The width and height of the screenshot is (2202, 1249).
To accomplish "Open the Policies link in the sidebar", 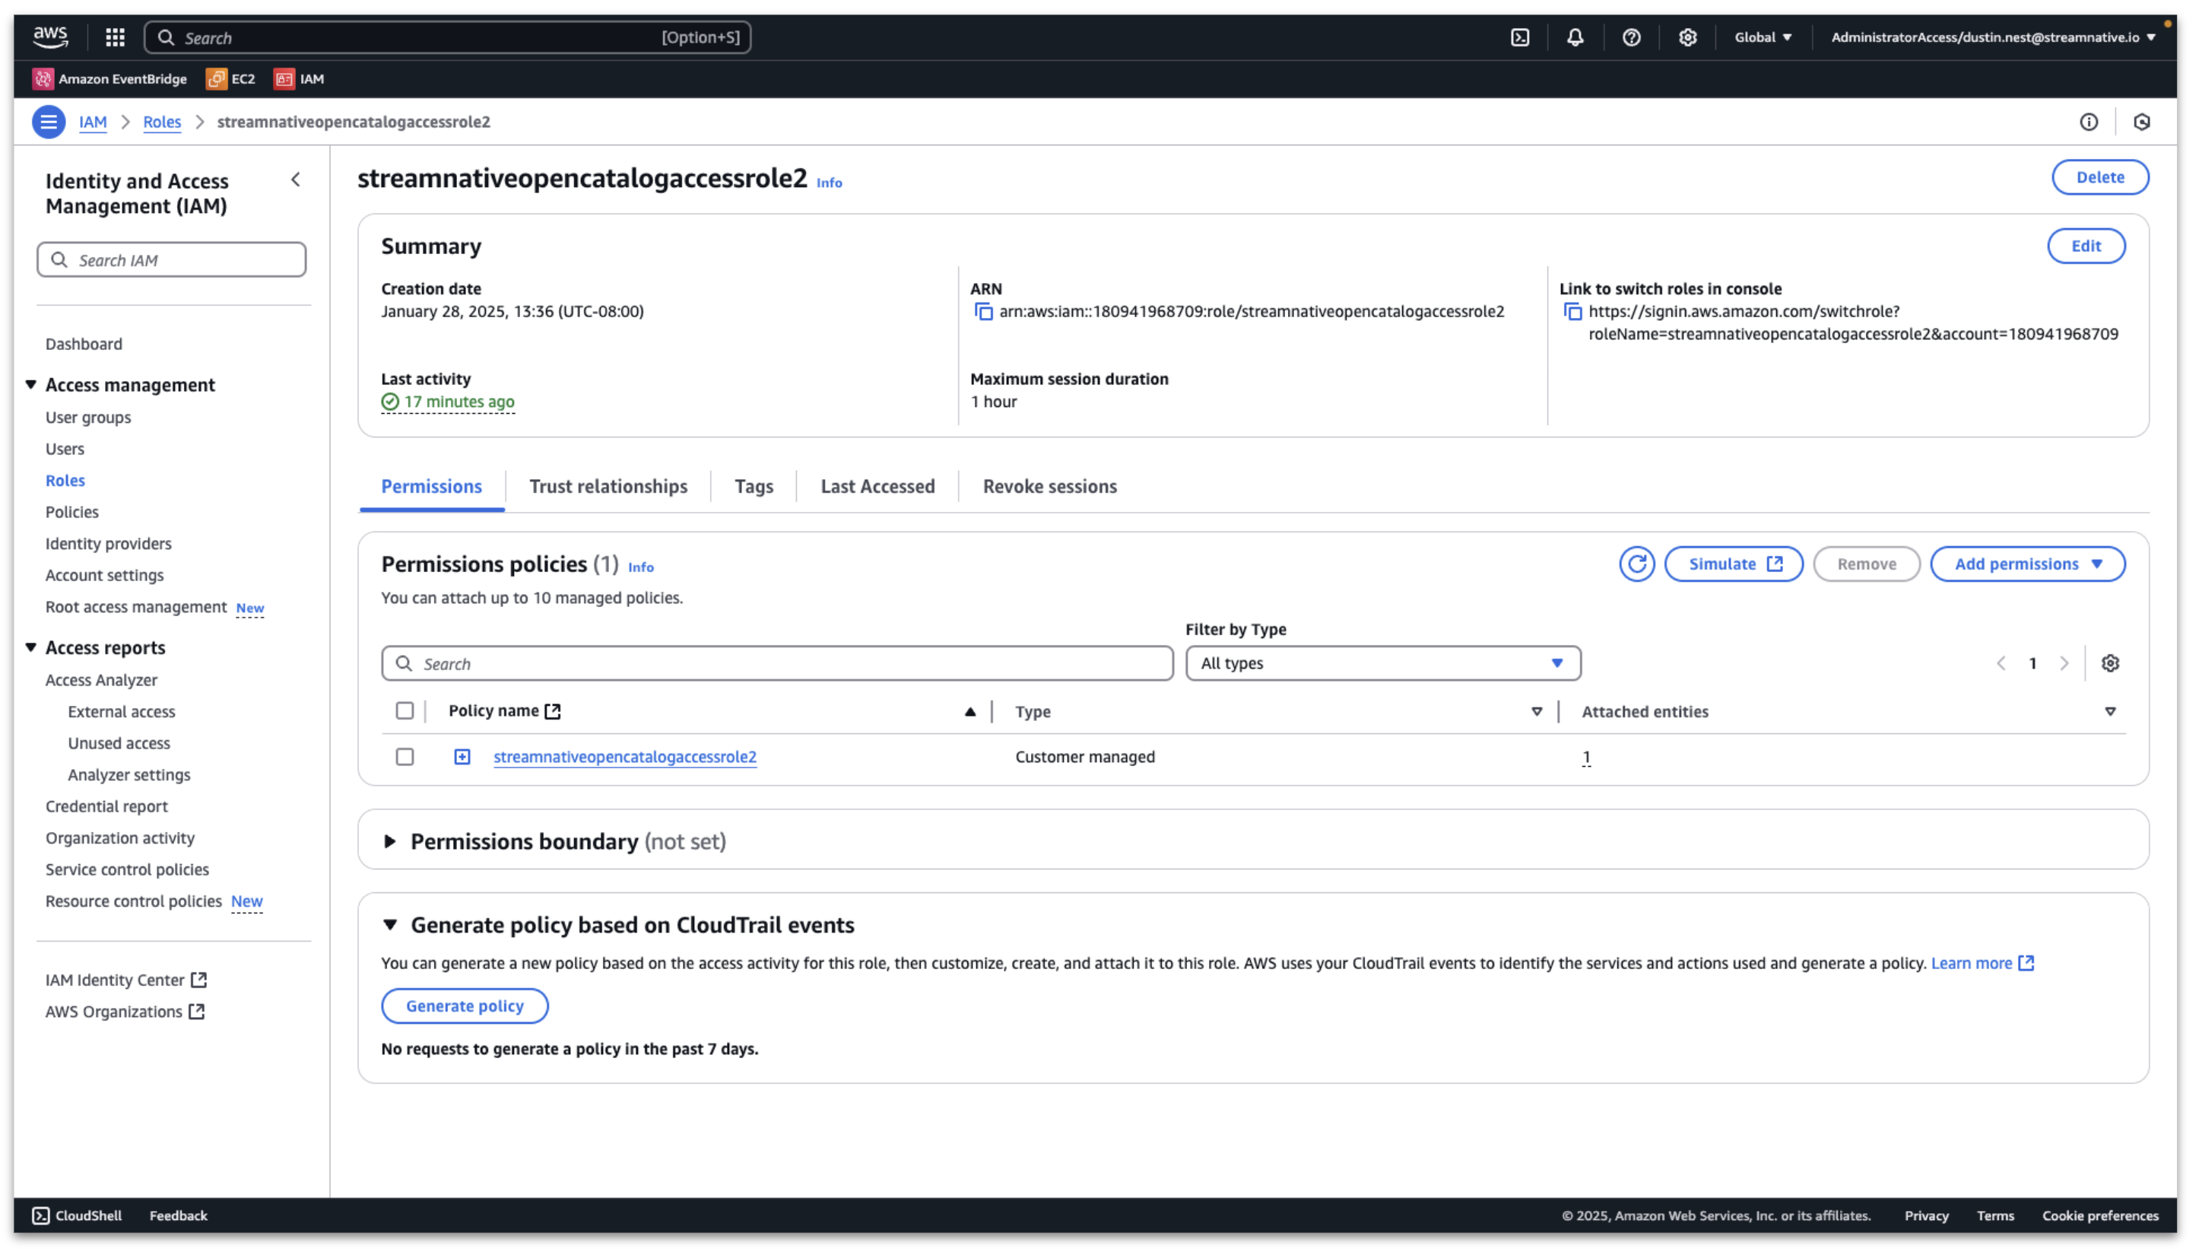I will 72,512.
